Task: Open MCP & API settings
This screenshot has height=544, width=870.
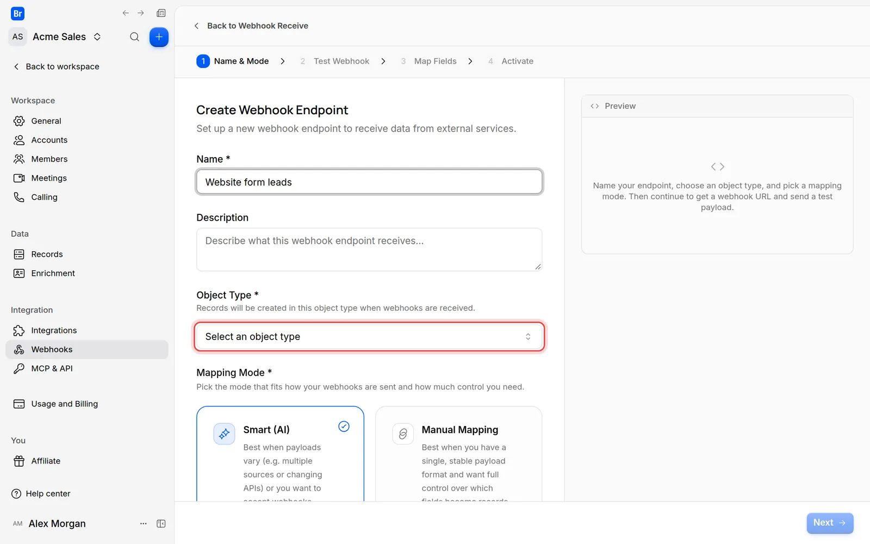Action: coord(87,368)
